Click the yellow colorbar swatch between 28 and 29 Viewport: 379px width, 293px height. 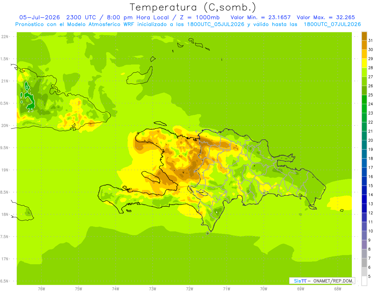(364, 63)
